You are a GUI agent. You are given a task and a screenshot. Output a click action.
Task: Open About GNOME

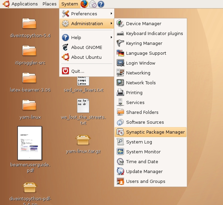[87, 47]
